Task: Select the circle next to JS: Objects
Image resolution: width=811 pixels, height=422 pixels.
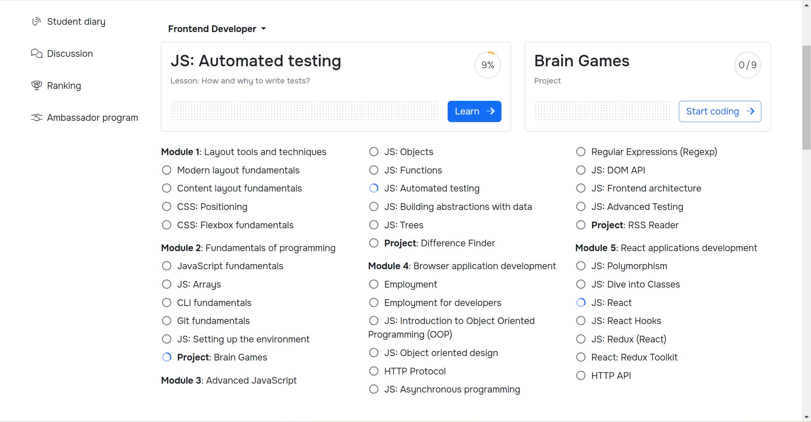Action: tap(373, 151)
